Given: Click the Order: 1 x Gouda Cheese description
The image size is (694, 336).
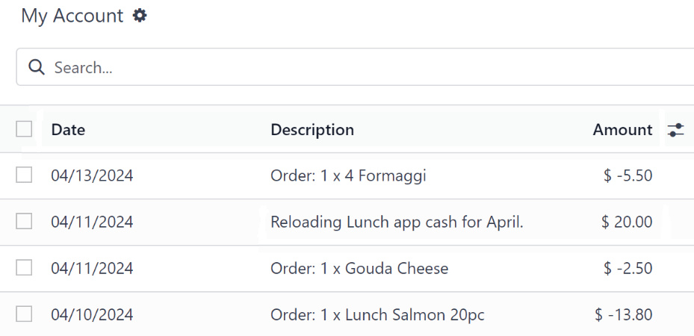Looking at the screenshot, I should (359, 268).
